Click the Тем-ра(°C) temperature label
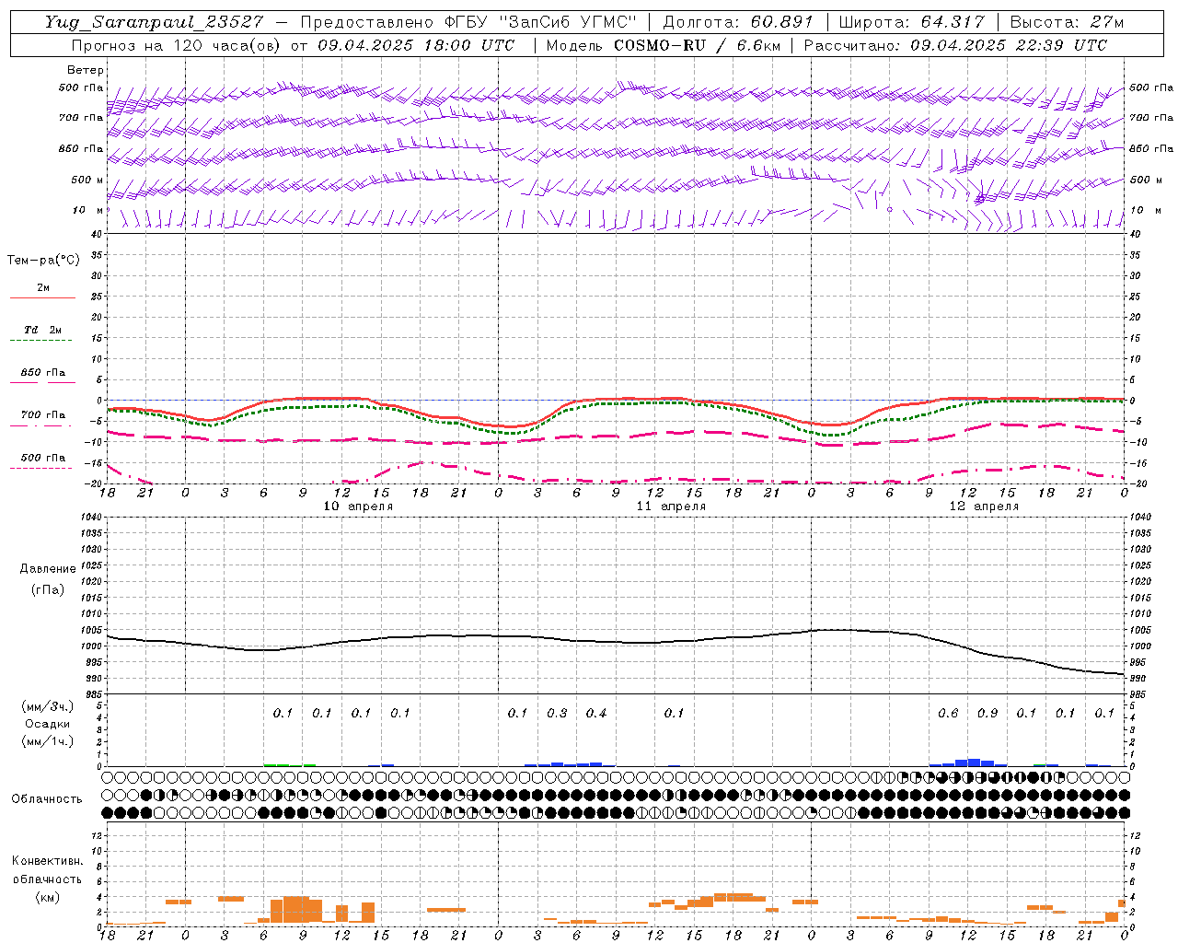 (43, 261)
